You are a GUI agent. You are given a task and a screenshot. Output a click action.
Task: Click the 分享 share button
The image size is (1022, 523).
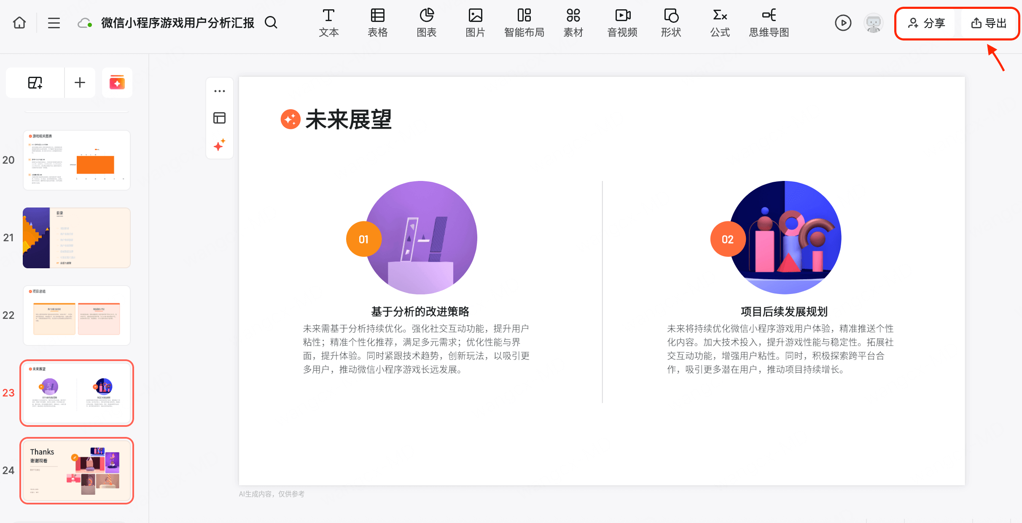coord(926,23)
